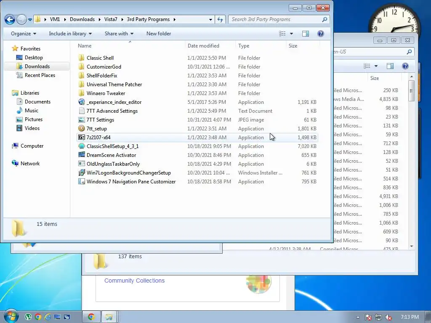Image resolution: width=431 pixels, height=323 pixels.
Task: Select the Universal Theme Patcher folder icon
Action: [81, 84]
